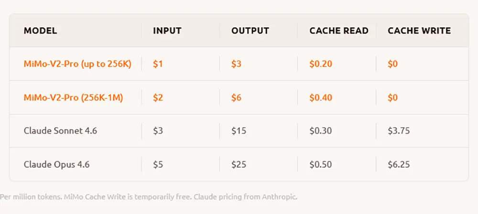Click Claude Sonnet's $3.75 cache write price
478x214 pixels.
[x=399, y=131]
